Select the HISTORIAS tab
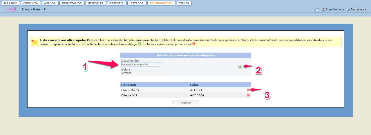The image size is (371, 135). (96, 3)
